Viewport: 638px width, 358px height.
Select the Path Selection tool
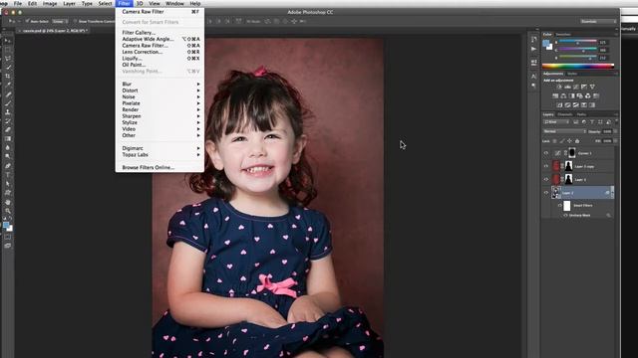tap(8, 184)
